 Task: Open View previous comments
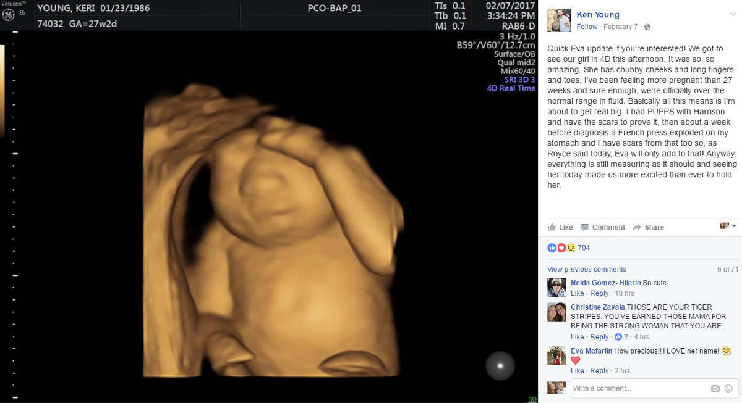click(x=586, y=269)
